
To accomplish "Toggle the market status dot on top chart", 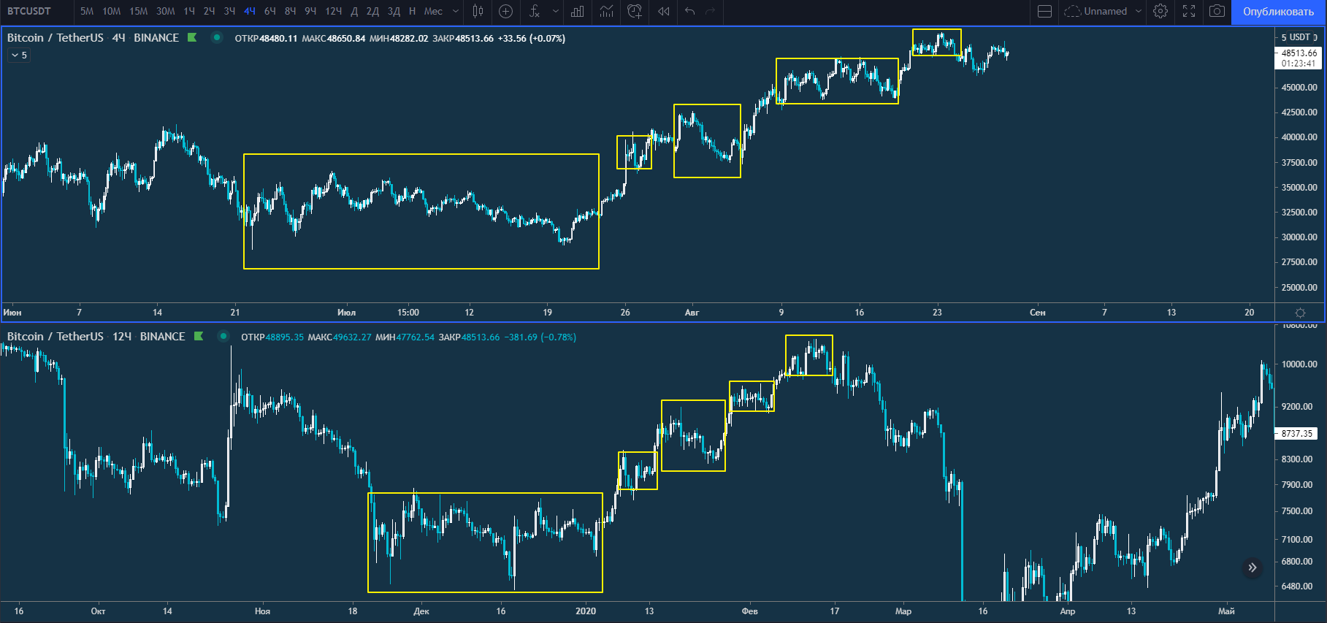I will click(x=217, y=38).
